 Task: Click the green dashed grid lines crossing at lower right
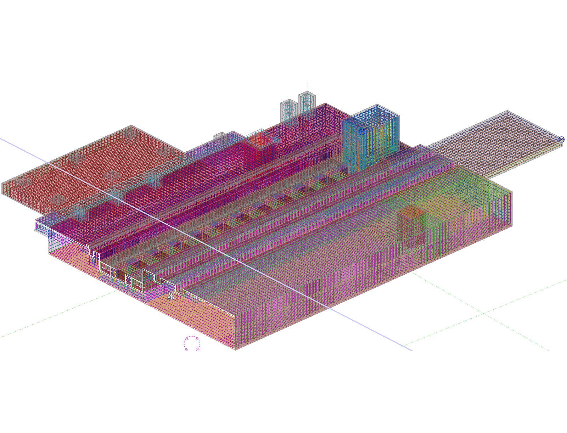[x=484, y=313]
